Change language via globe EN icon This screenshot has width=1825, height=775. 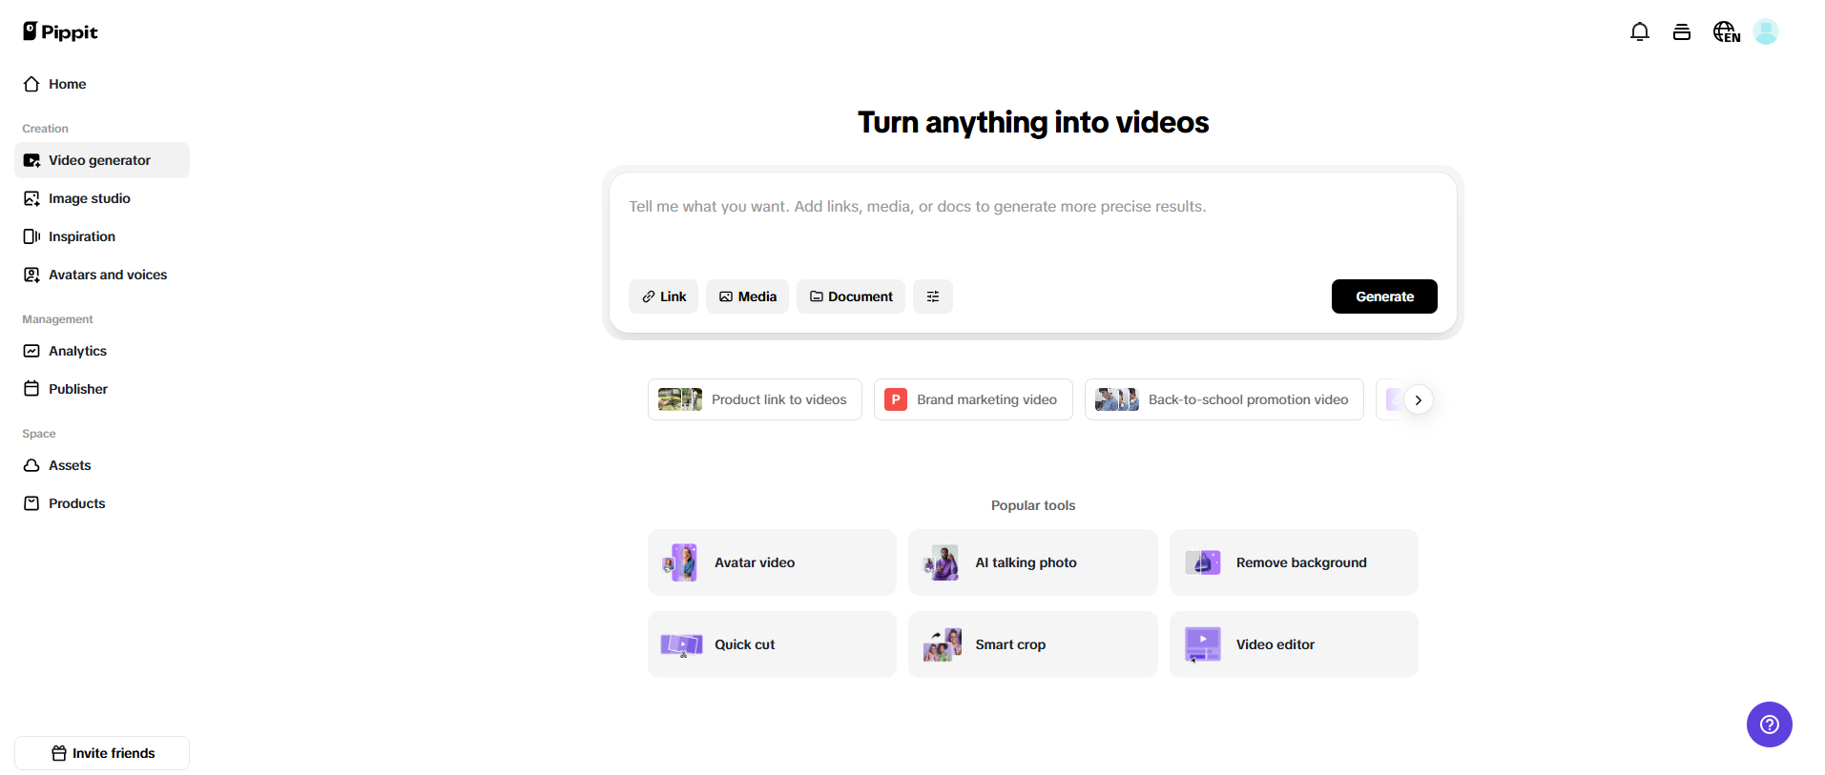(1726, 32)
